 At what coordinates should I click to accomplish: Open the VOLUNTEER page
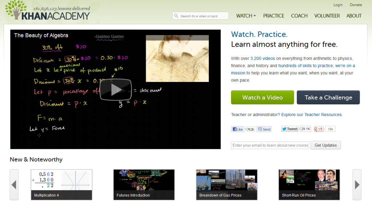pos(327,16)
